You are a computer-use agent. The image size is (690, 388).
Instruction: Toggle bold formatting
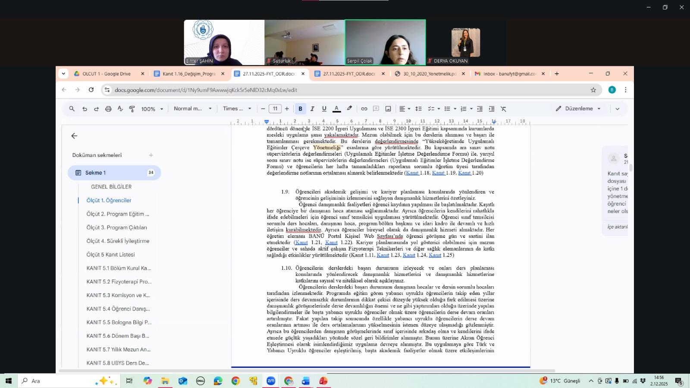click(x=301, y=109)
